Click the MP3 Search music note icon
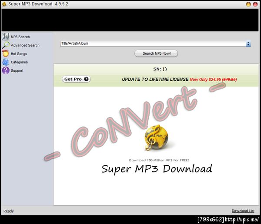The height and width of the screenshot is (224, 261). (6, 36)
